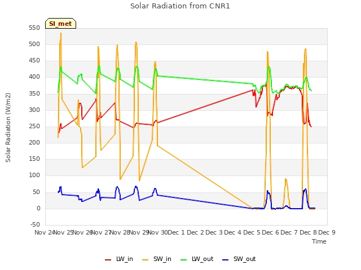361x270 pixels.
Task: Click the Dec 9 x-axis date label
Action: click(327, 232)
